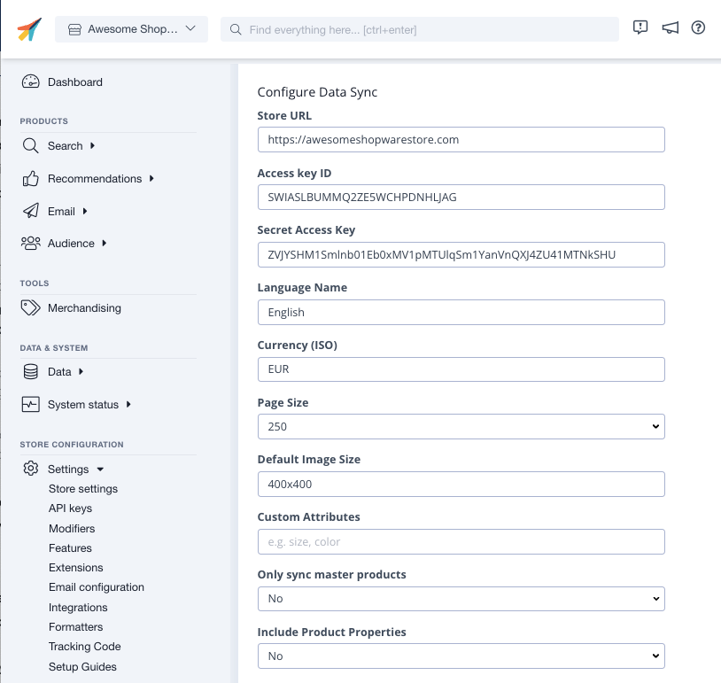Image resolution: width=721 pixels, height=683 pixels.
Task: Open the help question mark icon
Action: click(x=698, y=28)
